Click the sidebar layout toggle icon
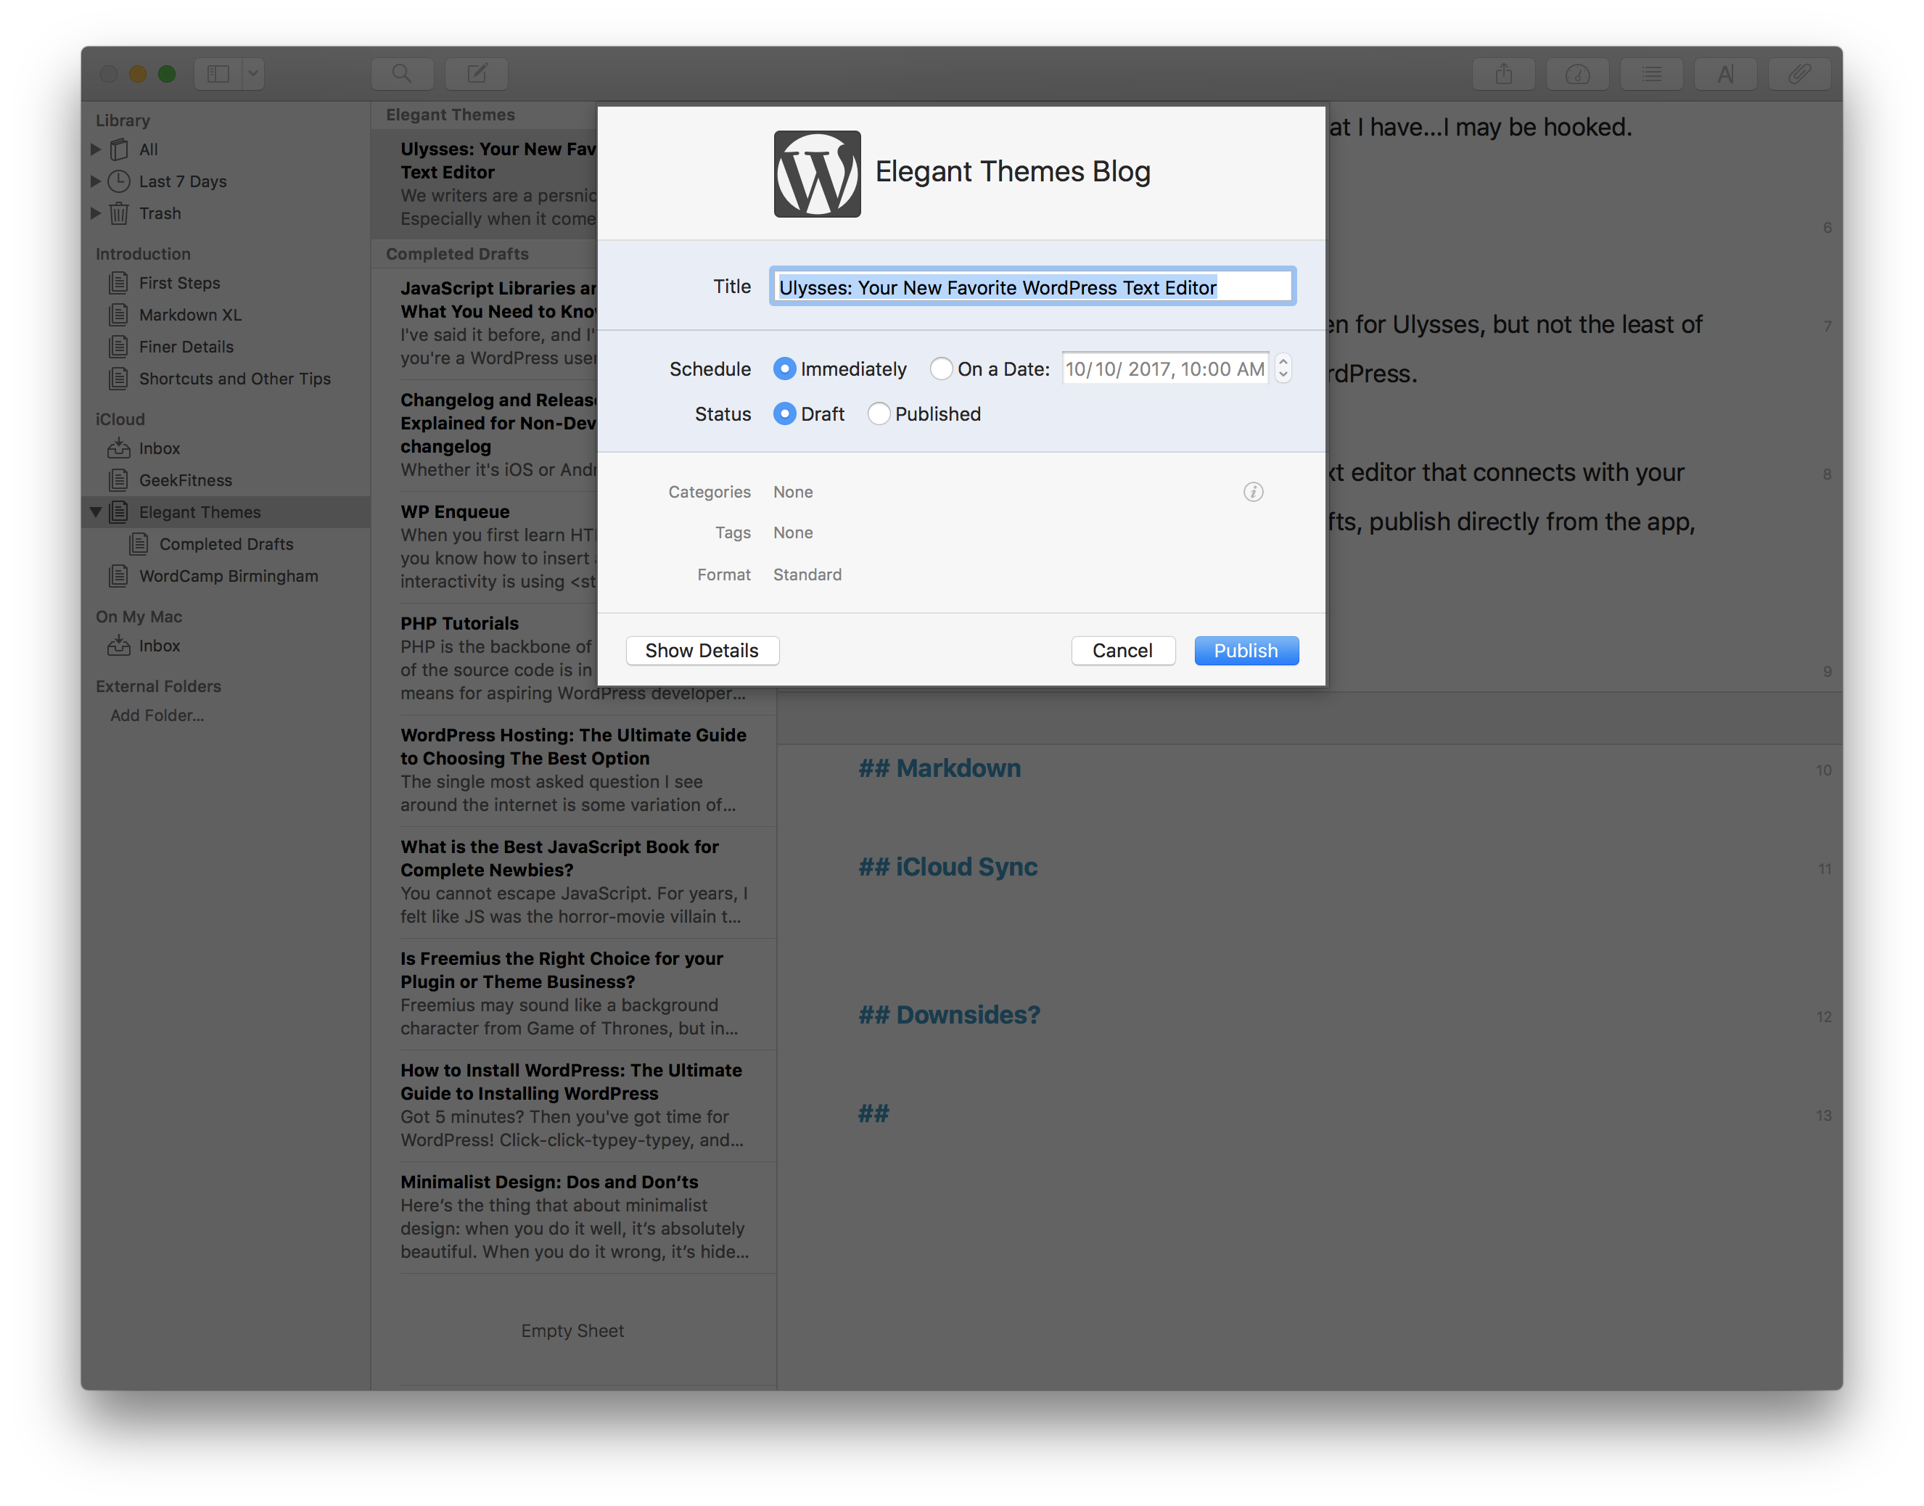The width and height of the screenshot is (1924, 1506). 218,74
